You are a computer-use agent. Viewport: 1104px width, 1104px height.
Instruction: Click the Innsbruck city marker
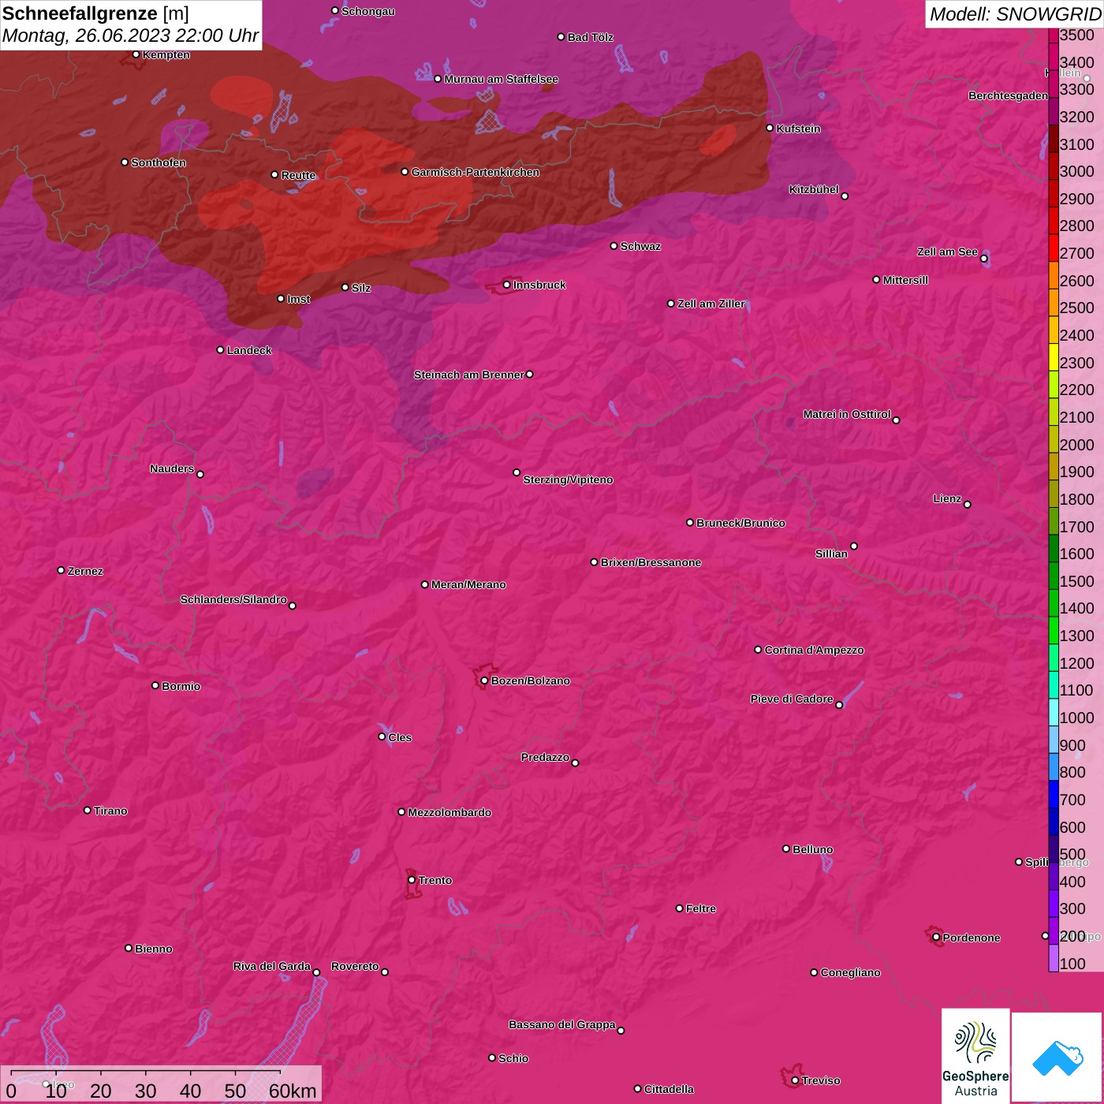click(x=507, y=285)
